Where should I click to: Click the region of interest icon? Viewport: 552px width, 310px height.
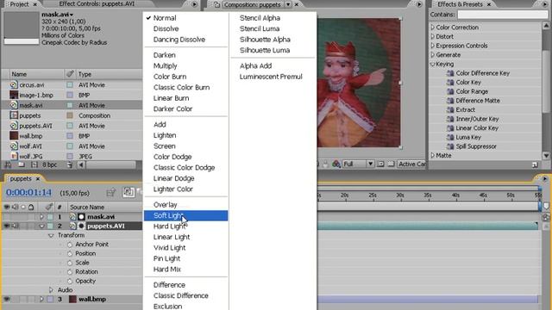(x=380, y=164)
